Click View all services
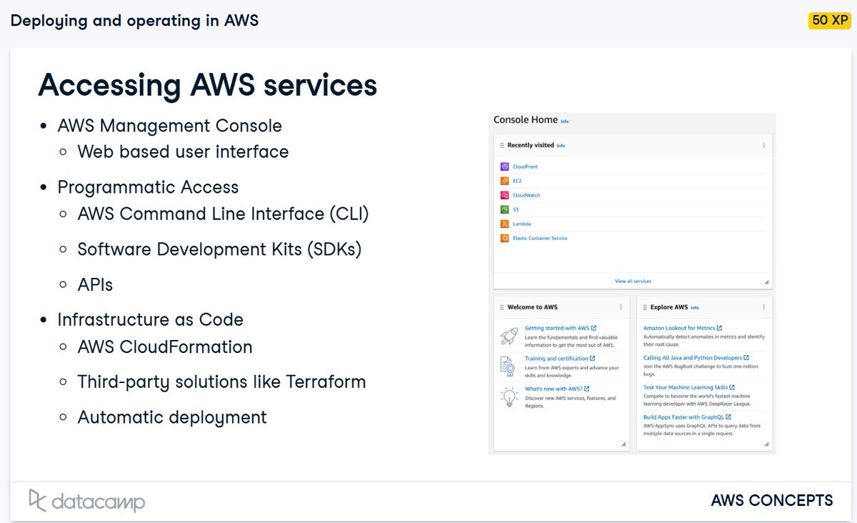This screenshot has width=857, height=523. [633, 281]
